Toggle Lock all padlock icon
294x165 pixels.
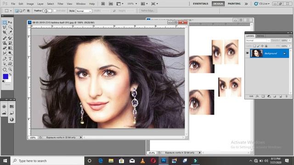[266, 46]
